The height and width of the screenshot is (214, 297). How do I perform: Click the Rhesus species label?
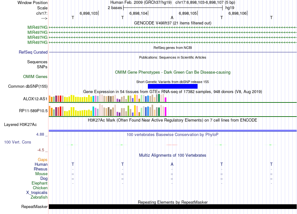41,169
